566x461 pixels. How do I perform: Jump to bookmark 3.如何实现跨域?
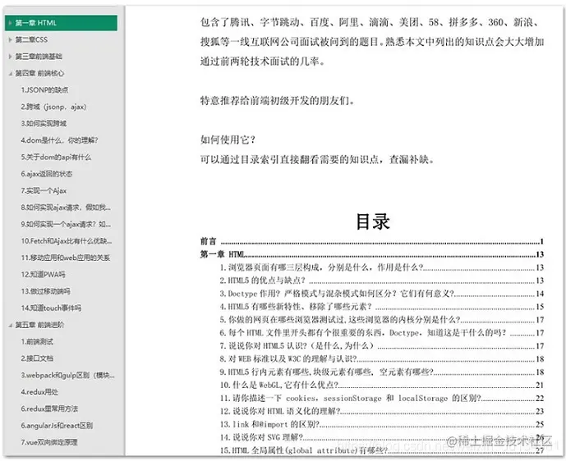pyautogui.click(x=44, y=124)
